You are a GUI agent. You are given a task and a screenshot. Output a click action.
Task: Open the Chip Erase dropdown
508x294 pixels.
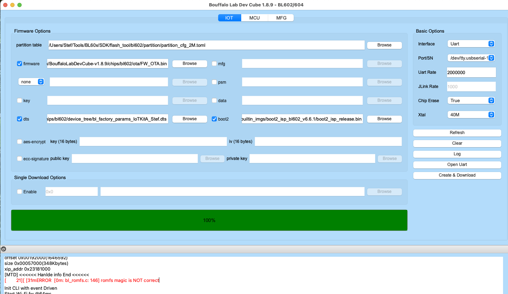(x=471, y=100)
